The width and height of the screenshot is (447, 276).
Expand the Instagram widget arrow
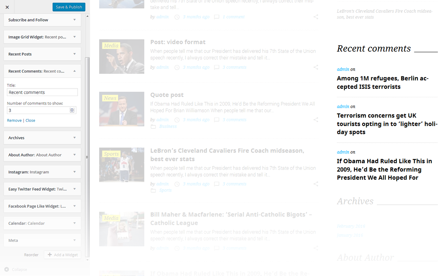(75, 172)
